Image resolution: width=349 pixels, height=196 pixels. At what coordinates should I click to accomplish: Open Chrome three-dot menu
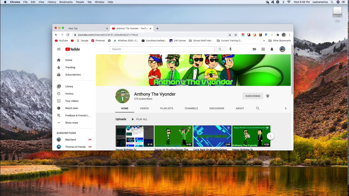point(290,35)
